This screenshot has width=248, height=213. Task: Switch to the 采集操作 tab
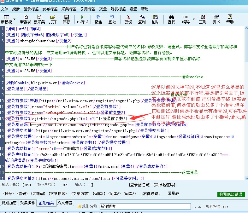[x=27, y=203]
